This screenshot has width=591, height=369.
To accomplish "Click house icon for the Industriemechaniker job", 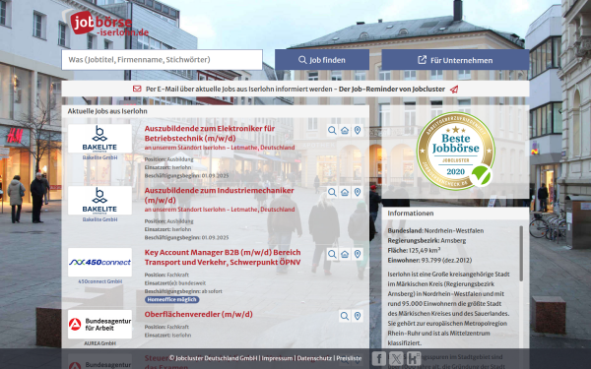I will pos(345,192).
